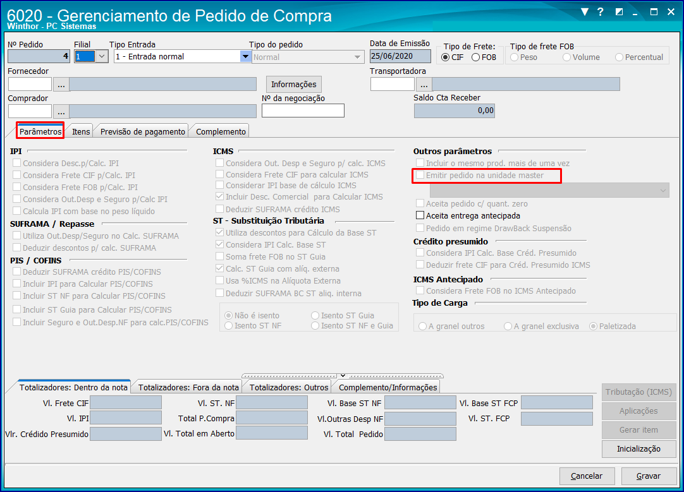Open help question mark icon

[601, 12]
